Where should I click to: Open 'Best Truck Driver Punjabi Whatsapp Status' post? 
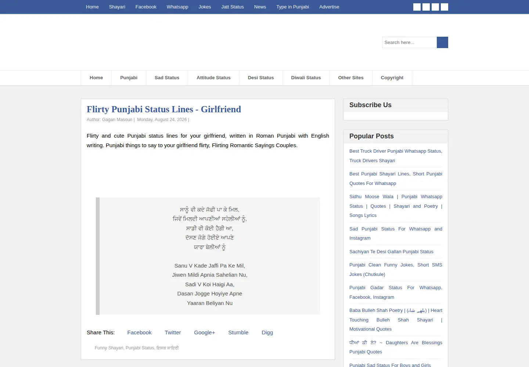[396, 156]
